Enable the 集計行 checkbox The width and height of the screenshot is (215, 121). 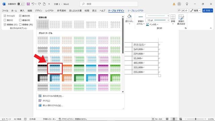coord(5,20)
